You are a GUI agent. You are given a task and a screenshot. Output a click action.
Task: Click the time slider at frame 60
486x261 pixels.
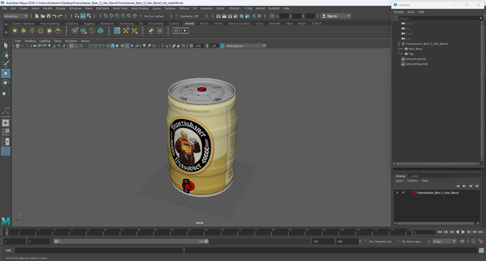[206, 232]
